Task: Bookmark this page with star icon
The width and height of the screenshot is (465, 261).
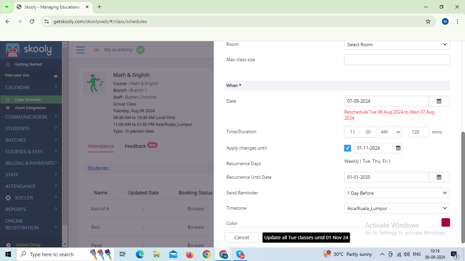Action: 428,21
